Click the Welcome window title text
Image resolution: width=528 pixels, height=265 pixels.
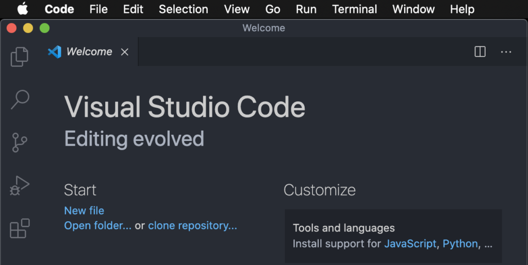263,28
